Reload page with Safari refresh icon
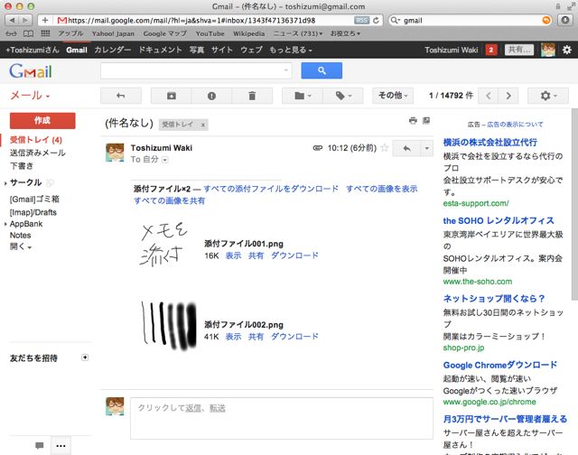Image resolution: width=578 pixels, height=455 pixels. (x=376, y=20)
